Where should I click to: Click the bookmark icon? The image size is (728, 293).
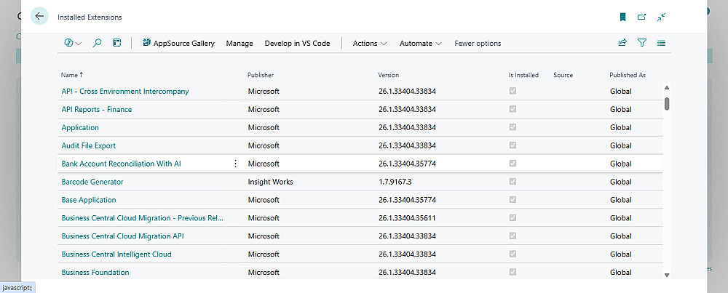pyautogui.click(x=622, y=17)
